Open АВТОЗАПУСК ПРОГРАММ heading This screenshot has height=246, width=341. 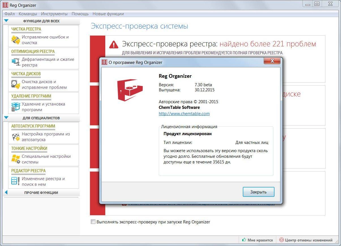[33, 126]
